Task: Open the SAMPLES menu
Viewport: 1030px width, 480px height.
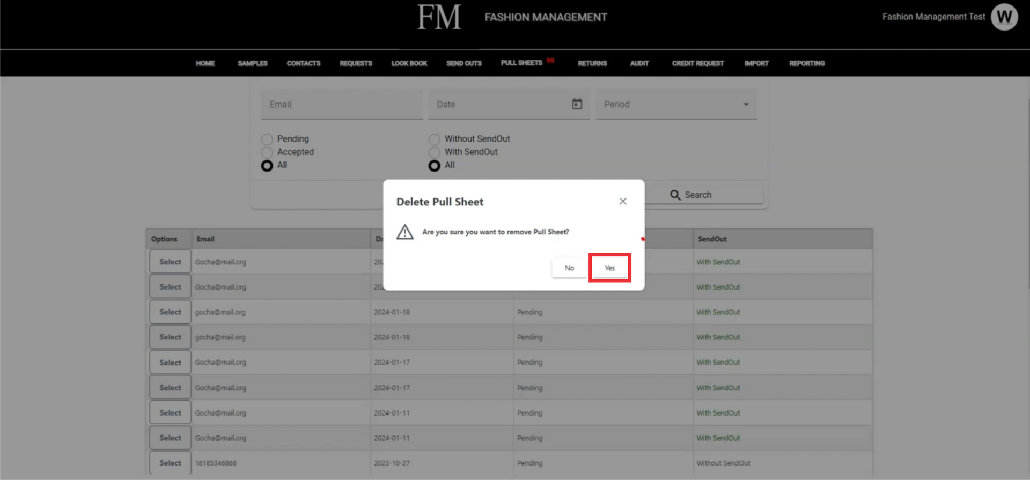Action: (253, 63)
